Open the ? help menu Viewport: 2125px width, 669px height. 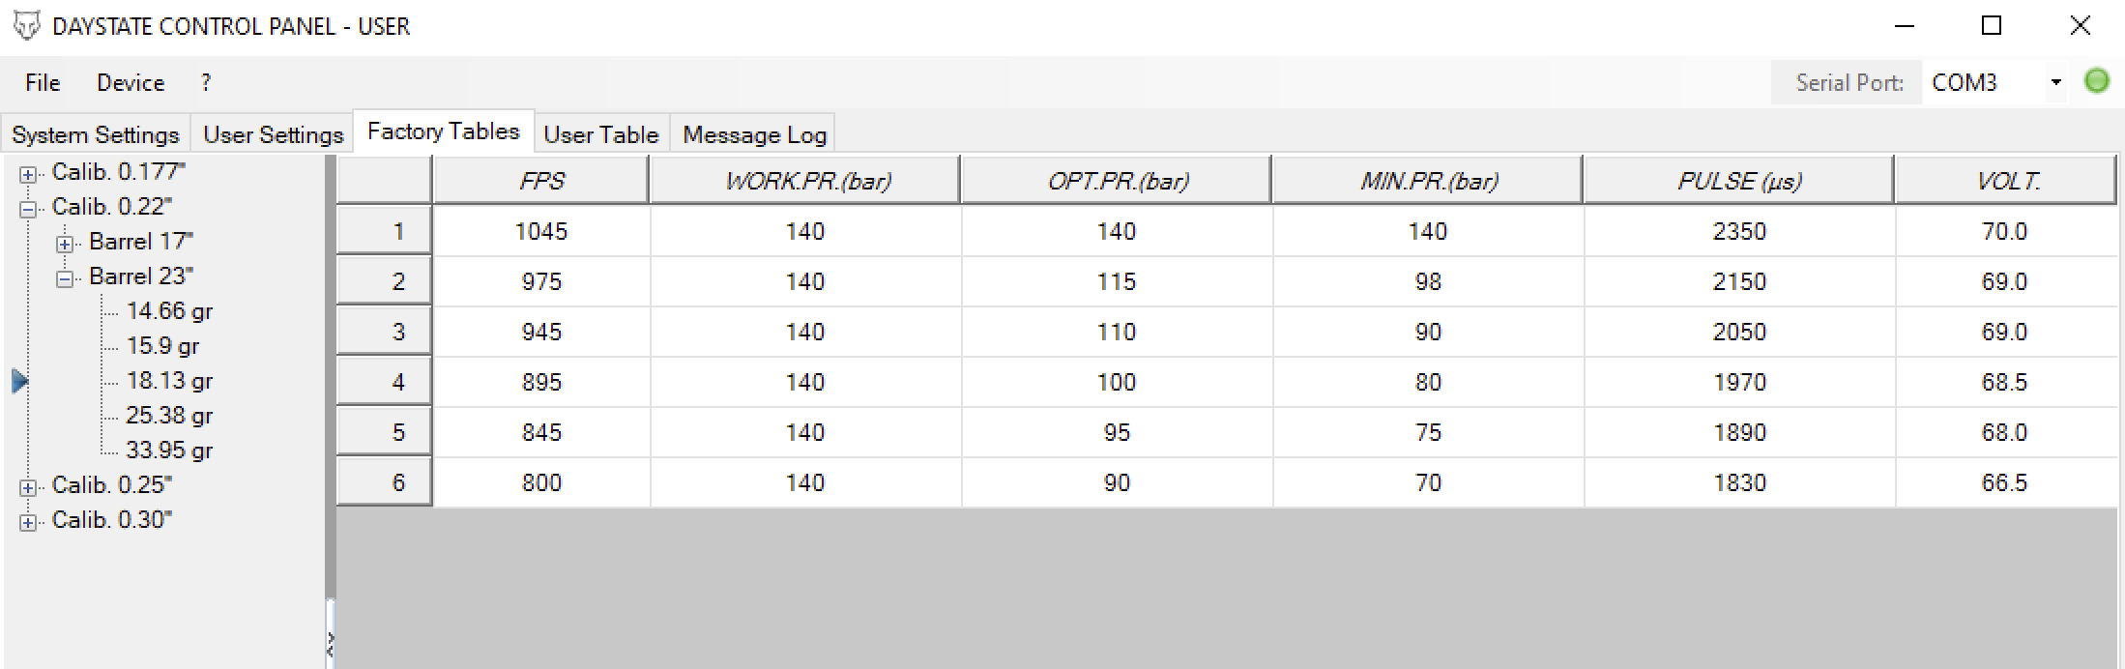click(x=206, y=82)
